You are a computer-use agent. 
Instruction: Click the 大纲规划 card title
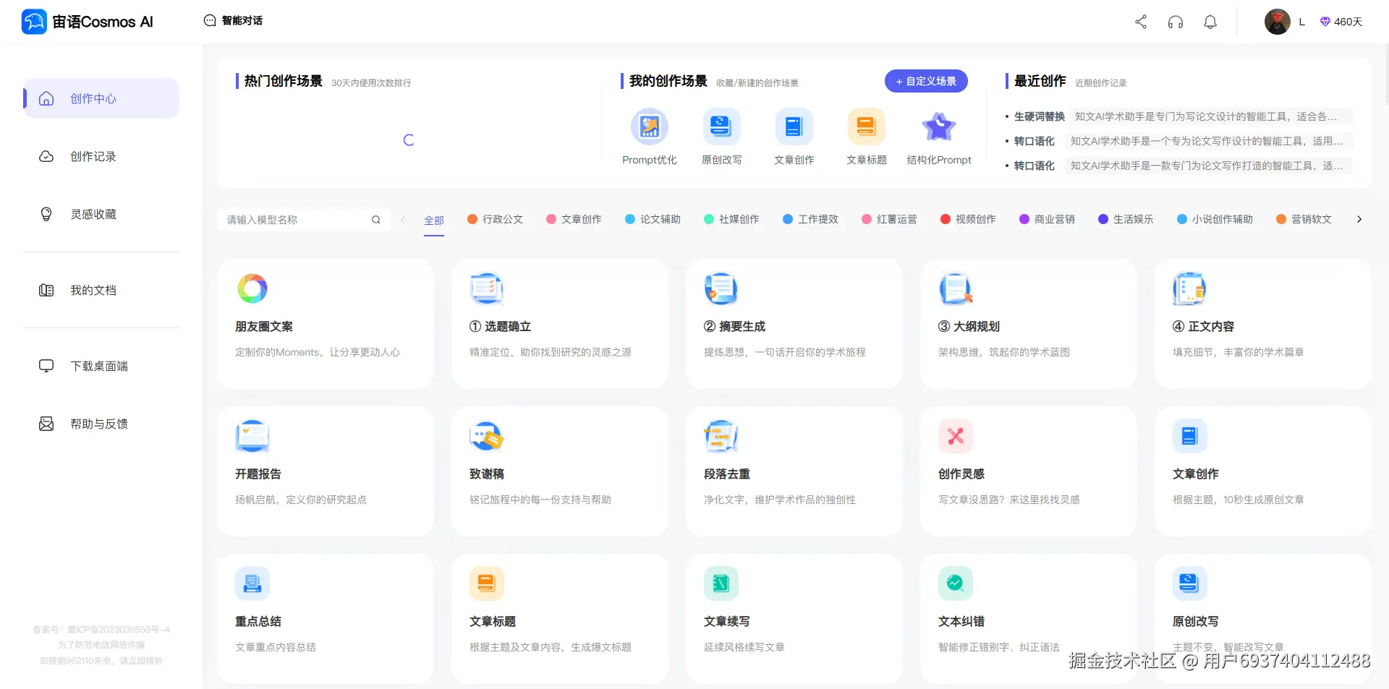[969, 327]
